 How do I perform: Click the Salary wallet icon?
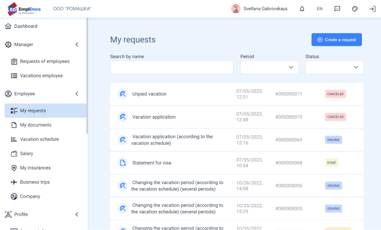point(15,153)
